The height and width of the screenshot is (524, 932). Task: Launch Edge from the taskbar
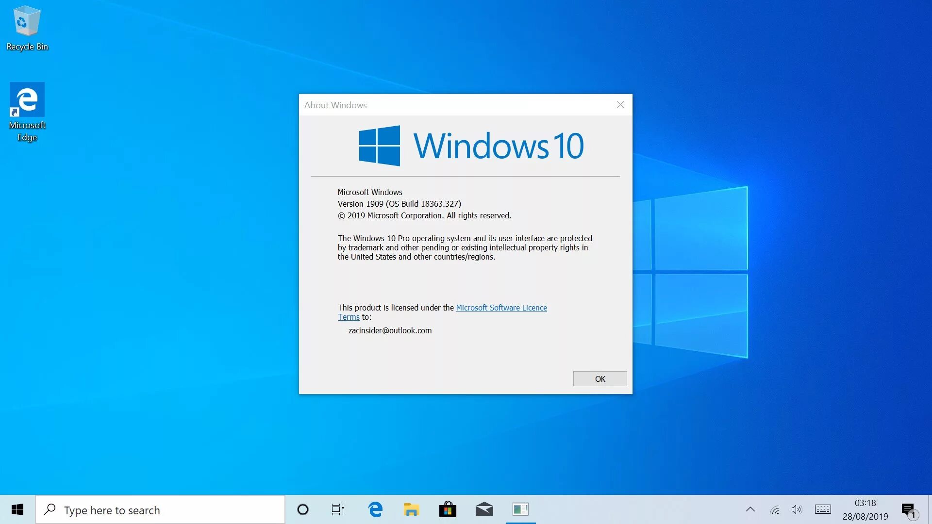(375, 509)
